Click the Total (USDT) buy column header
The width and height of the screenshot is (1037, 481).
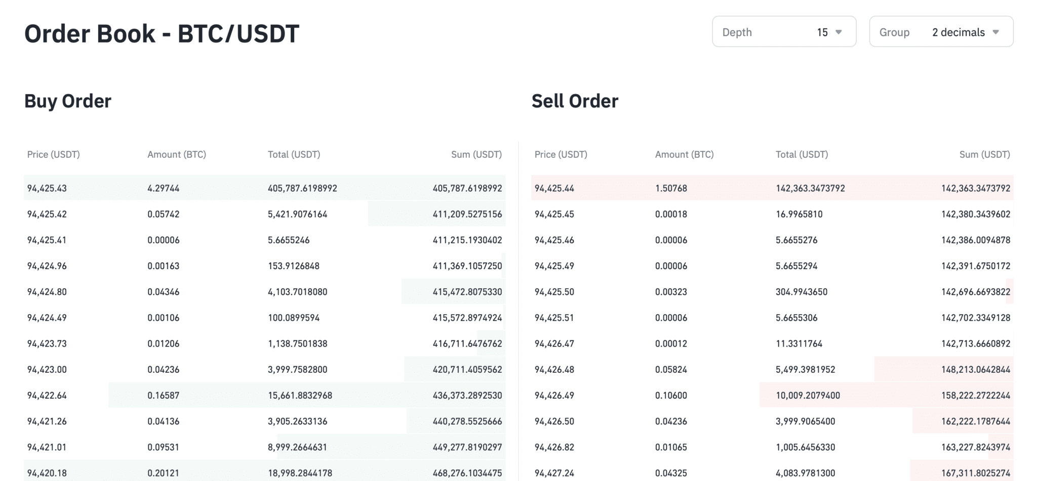[x=294, y=154]
